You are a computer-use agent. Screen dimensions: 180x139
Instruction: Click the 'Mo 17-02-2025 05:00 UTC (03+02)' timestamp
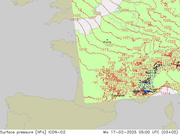click(x=141, y=132)
